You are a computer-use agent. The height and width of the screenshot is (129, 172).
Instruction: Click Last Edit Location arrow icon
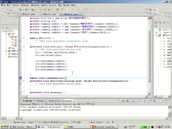pos(87,10)
